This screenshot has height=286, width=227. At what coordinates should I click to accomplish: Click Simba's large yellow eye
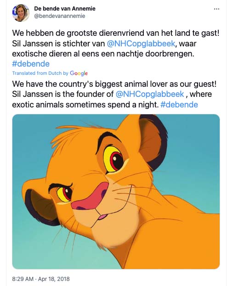pos(113,159)
